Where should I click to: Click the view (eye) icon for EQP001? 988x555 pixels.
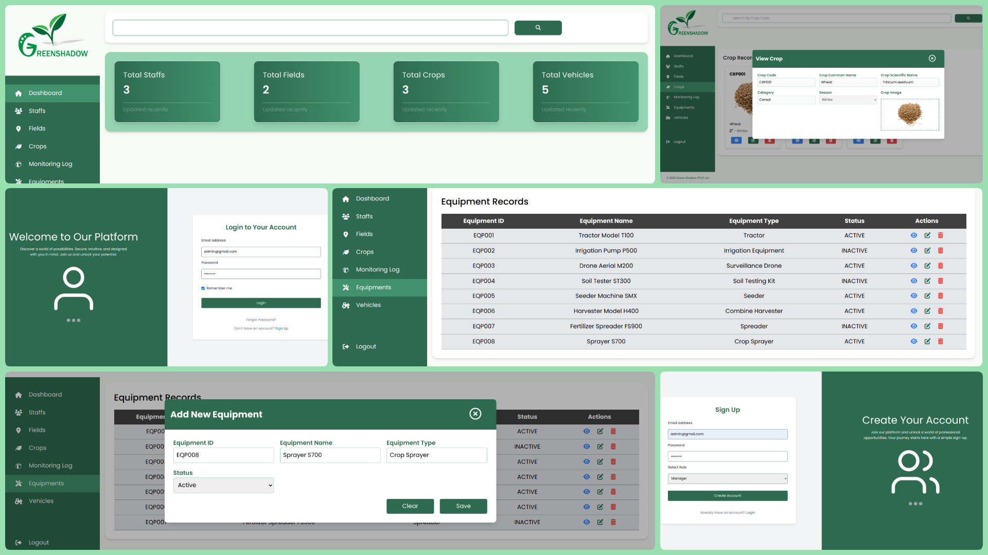coord(914,235)
